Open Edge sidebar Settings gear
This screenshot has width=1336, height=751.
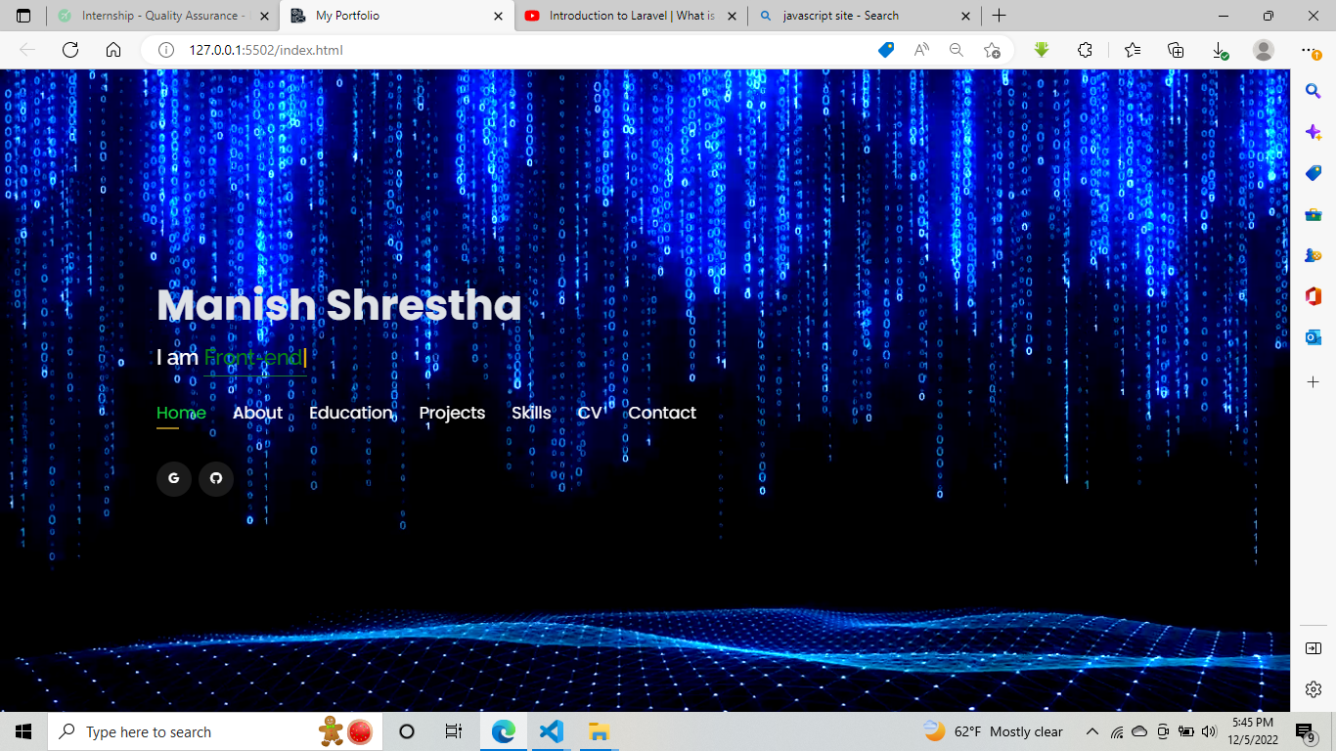pos(1313,688)
